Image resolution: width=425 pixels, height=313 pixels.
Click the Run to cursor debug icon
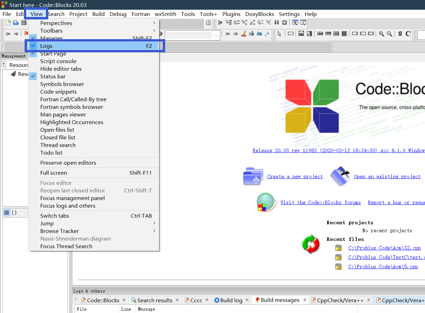[228, 23]
